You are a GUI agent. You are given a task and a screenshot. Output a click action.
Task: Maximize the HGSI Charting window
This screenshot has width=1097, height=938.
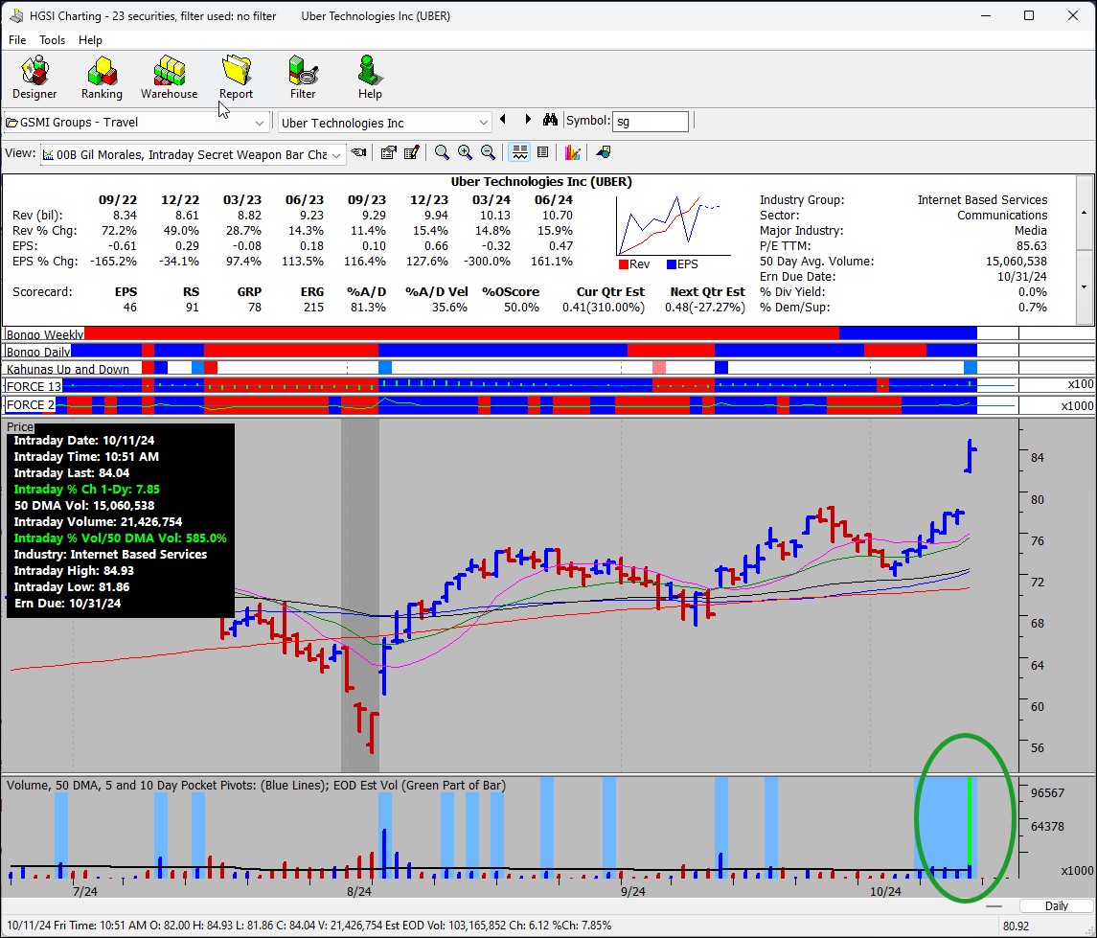(x=1028, y=15)
